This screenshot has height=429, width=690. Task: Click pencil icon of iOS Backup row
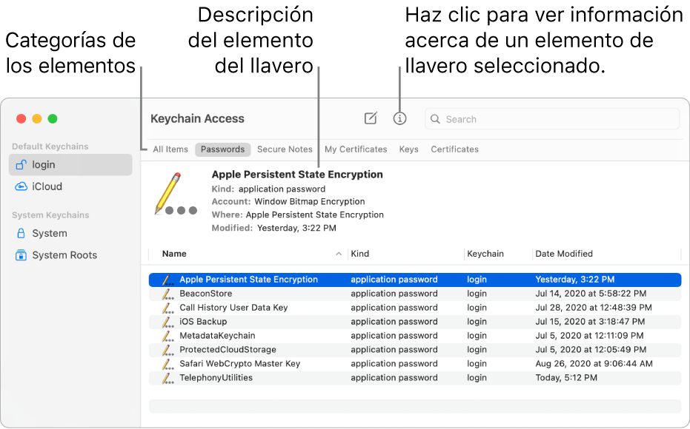[x=167, y=322]
